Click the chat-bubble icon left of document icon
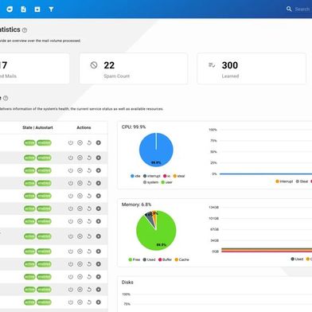The width and height of the screenshot is (312, 312). 10,10
